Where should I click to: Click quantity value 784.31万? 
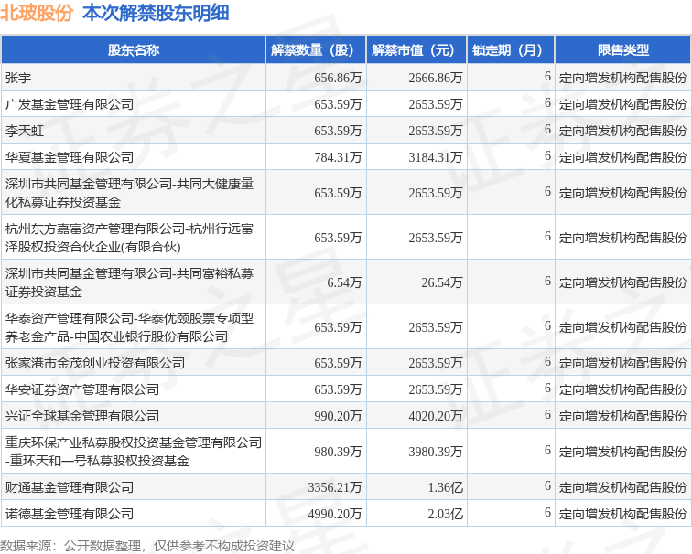point(338,157)
